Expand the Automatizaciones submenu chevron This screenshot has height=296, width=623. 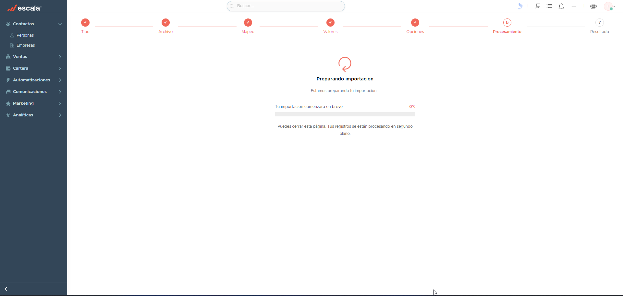pos(60,80)
